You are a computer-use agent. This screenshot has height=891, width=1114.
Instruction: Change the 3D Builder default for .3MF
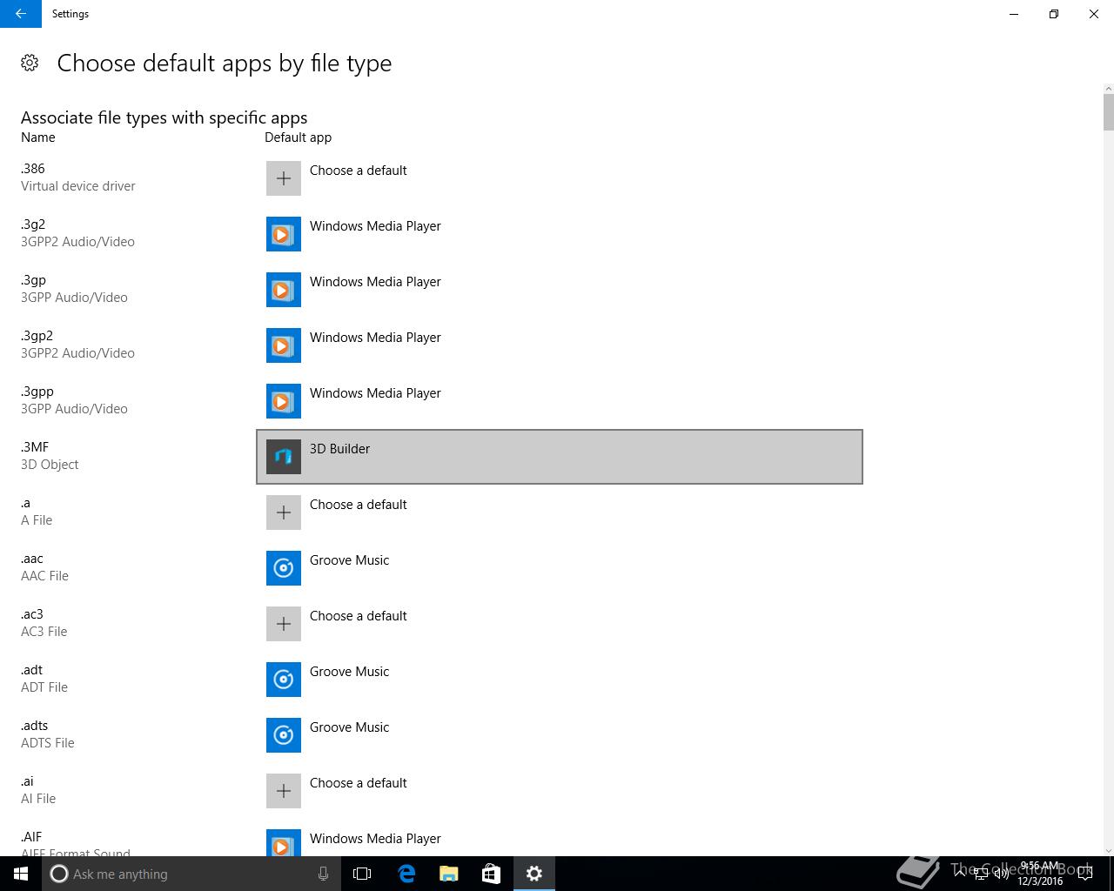[560, 457]
